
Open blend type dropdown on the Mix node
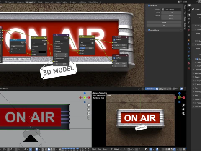[x=38, y=44]
